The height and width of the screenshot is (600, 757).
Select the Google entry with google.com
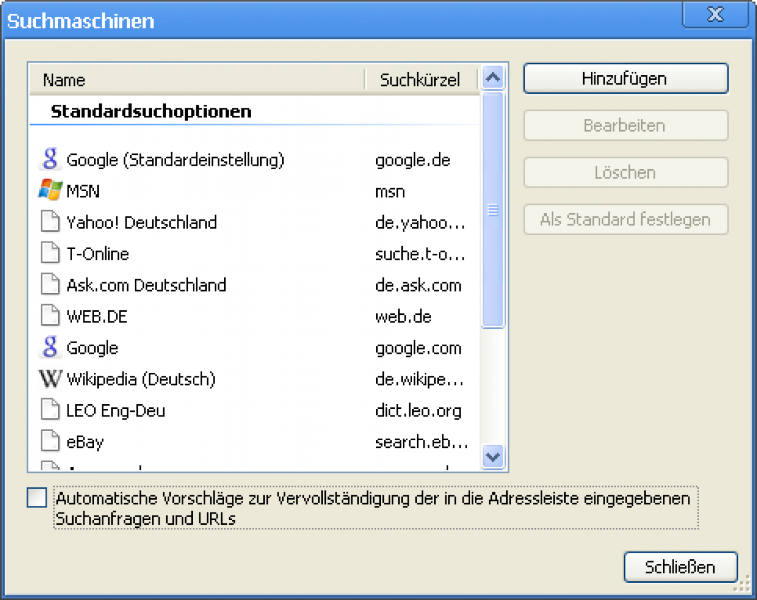255,348
